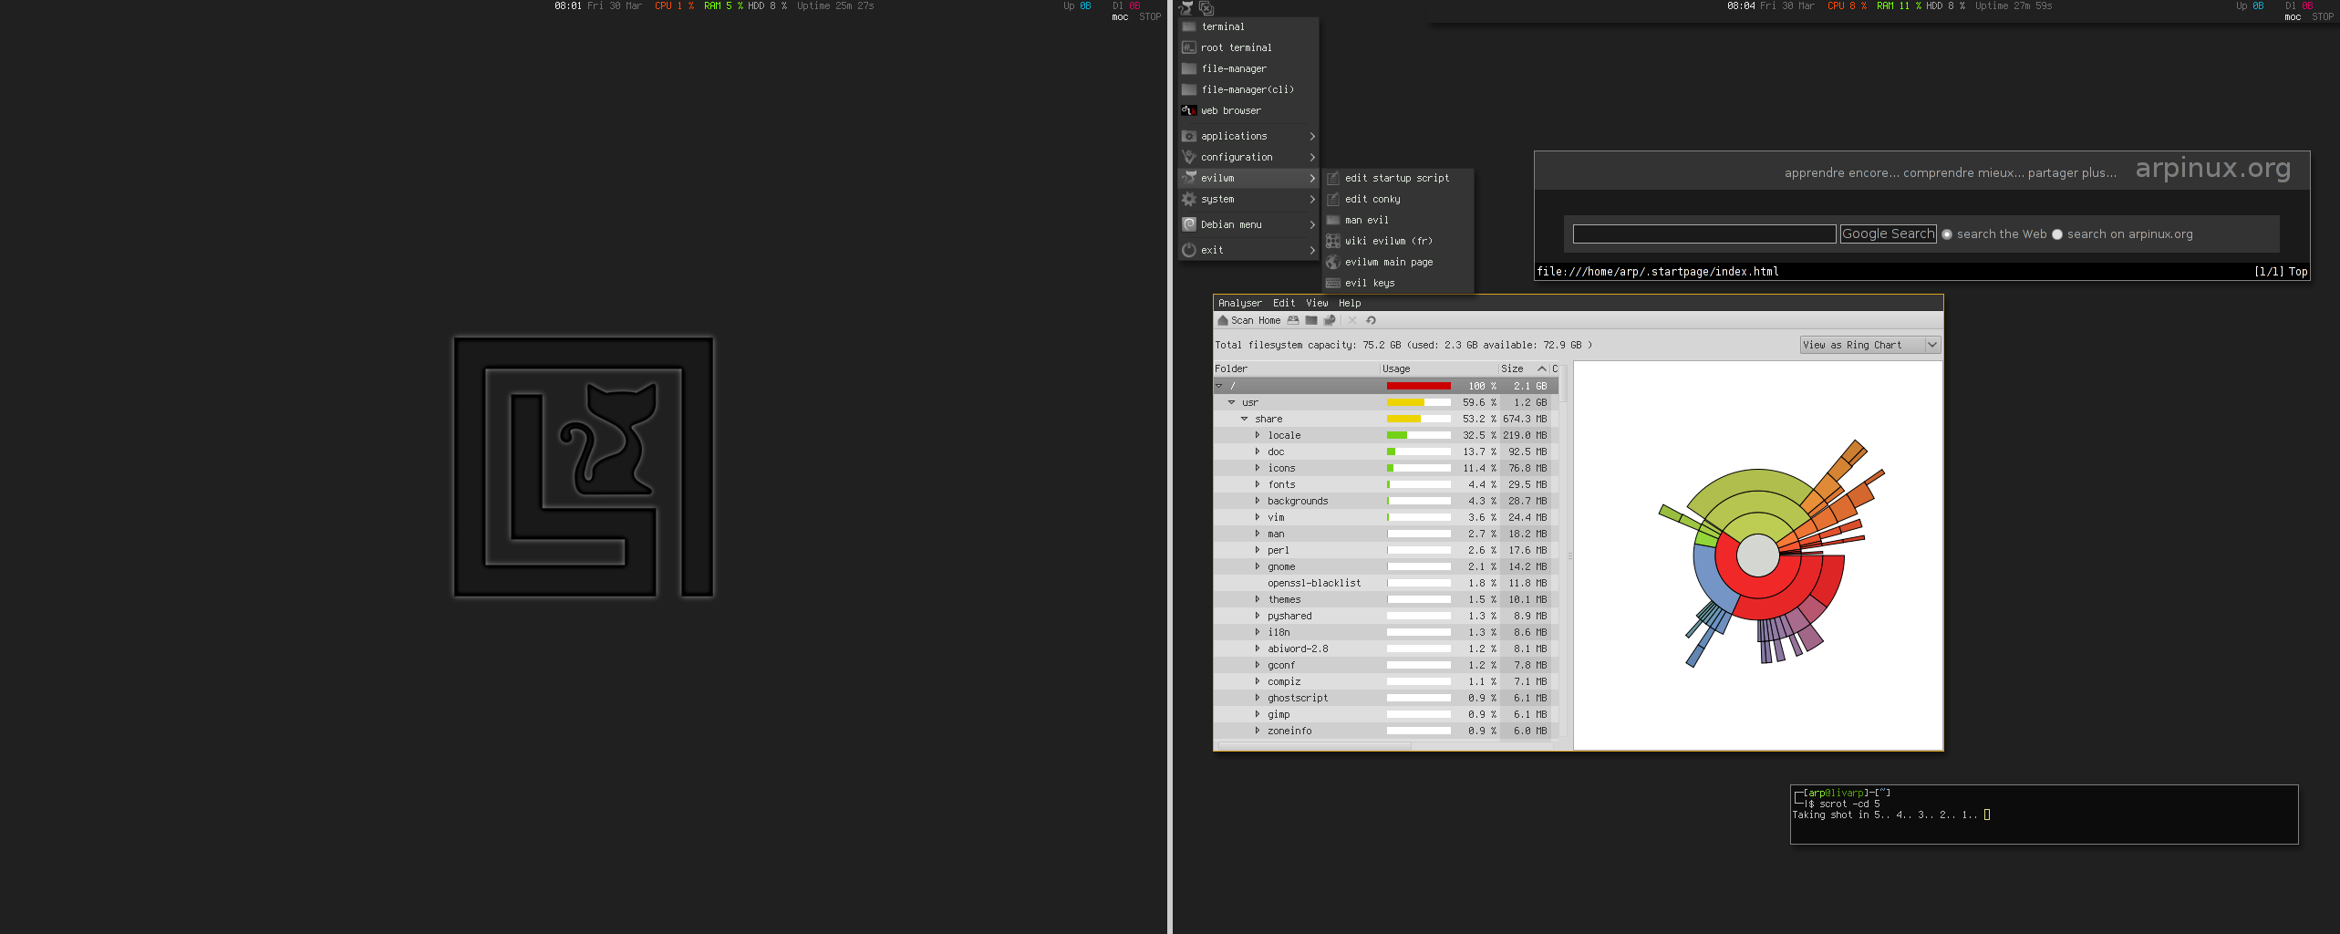The width and height of the screenshot is (2340, 934).
Task: Collapse the 'usr' folder tree node
Action: 1232,402
